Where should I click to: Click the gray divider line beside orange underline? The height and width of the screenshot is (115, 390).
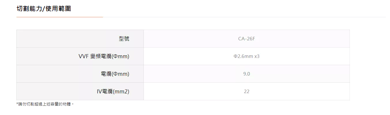(x=244, y=17)
